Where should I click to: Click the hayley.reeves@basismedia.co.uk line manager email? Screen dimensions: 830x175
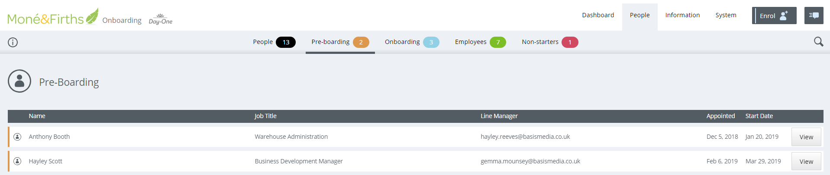coord(525,137)
